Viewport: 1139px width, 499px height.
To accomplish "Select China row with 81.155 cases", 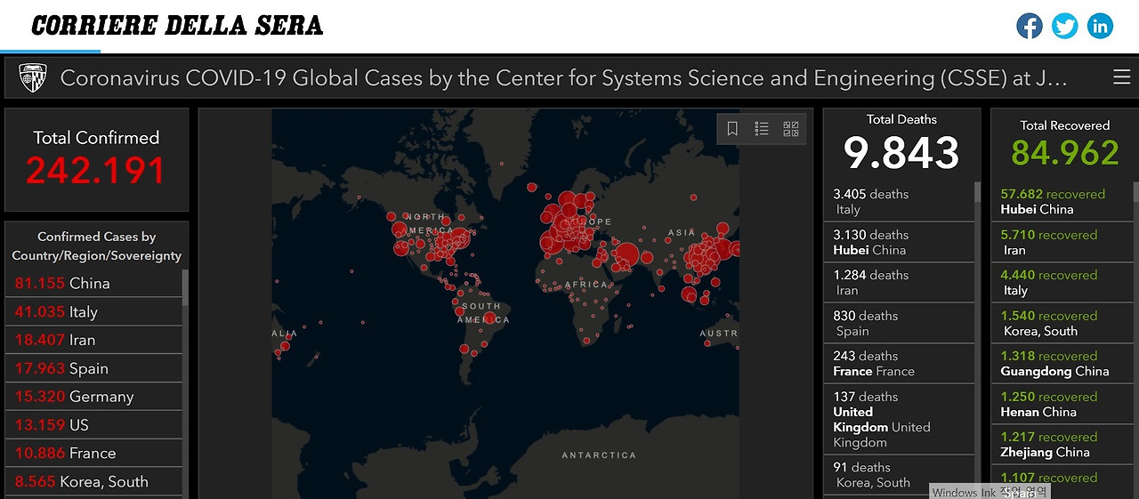I will [93, 283].
